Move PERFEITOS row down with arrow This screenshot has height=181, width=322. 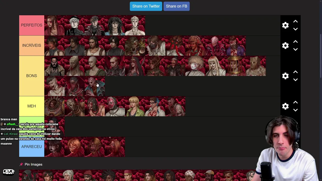pyautogui.click(x=296, y=29)
